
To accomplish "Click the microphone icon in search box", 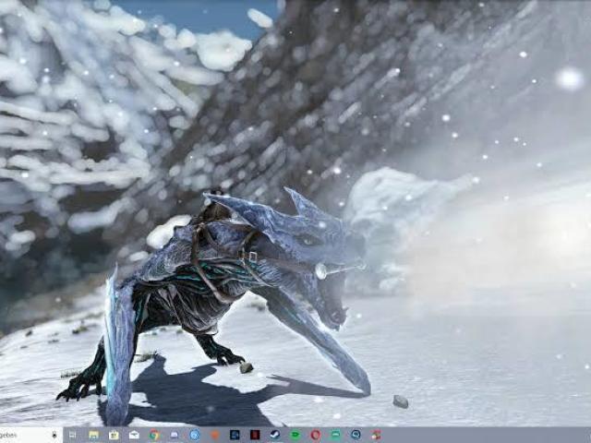I will click(x=55, y=435).
